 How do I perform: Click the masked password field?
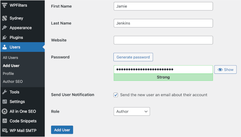pos(163,70)
